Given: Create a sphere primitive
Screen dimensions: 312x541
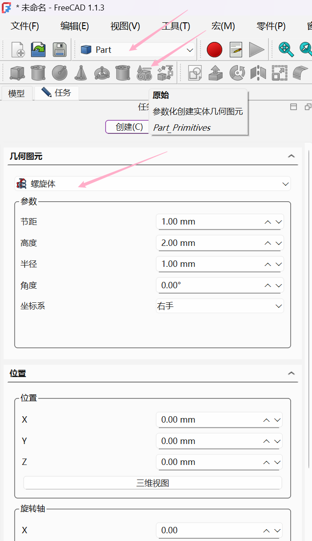Looking at the screenshot, I should [x=59, y=73].
